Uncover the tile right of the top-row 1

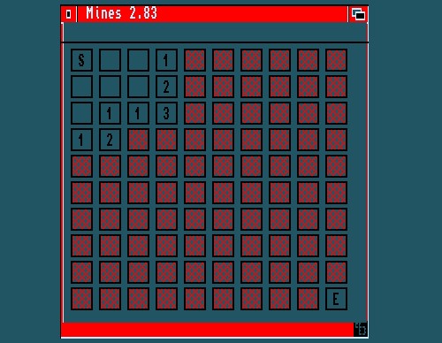click(x=194, y=60)
